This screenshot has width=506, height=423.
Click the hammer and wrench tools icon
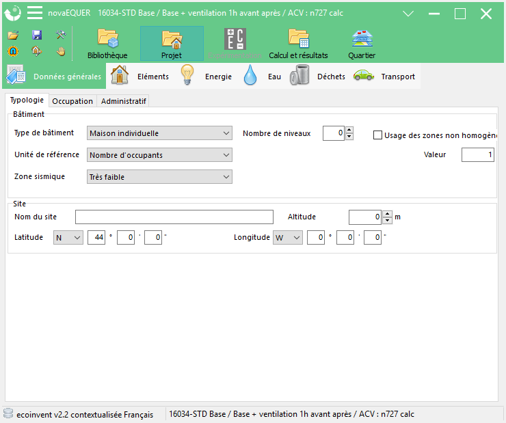[61, 34]
